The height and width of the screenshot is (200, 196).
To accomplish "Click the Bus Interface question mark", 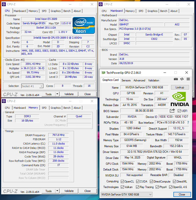I will click(x=188, y=123).
